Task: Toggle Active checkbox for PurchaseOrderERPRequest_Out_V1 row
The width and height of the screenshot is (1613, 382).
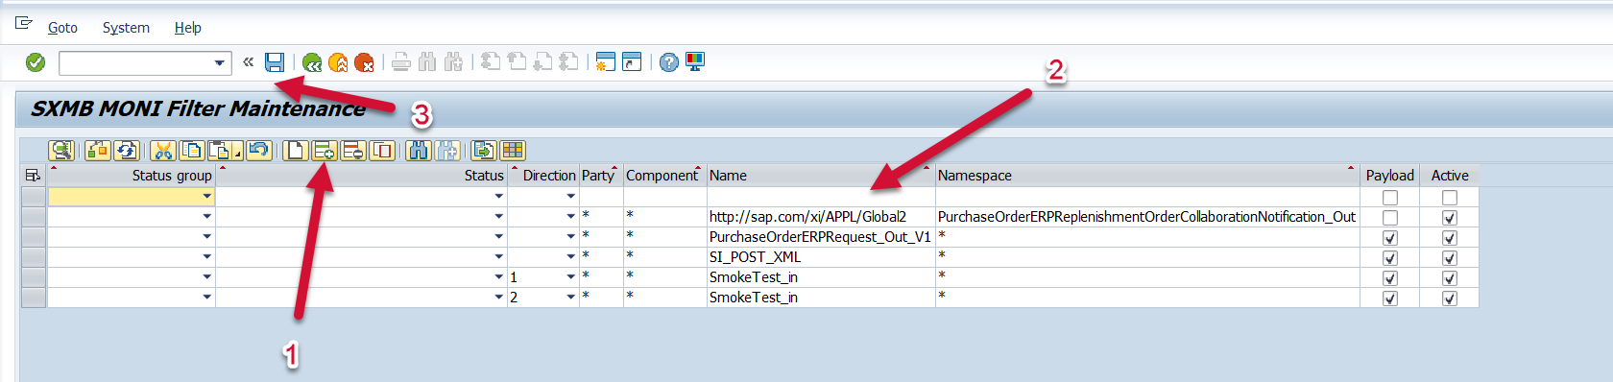Action: point(1450,238)
